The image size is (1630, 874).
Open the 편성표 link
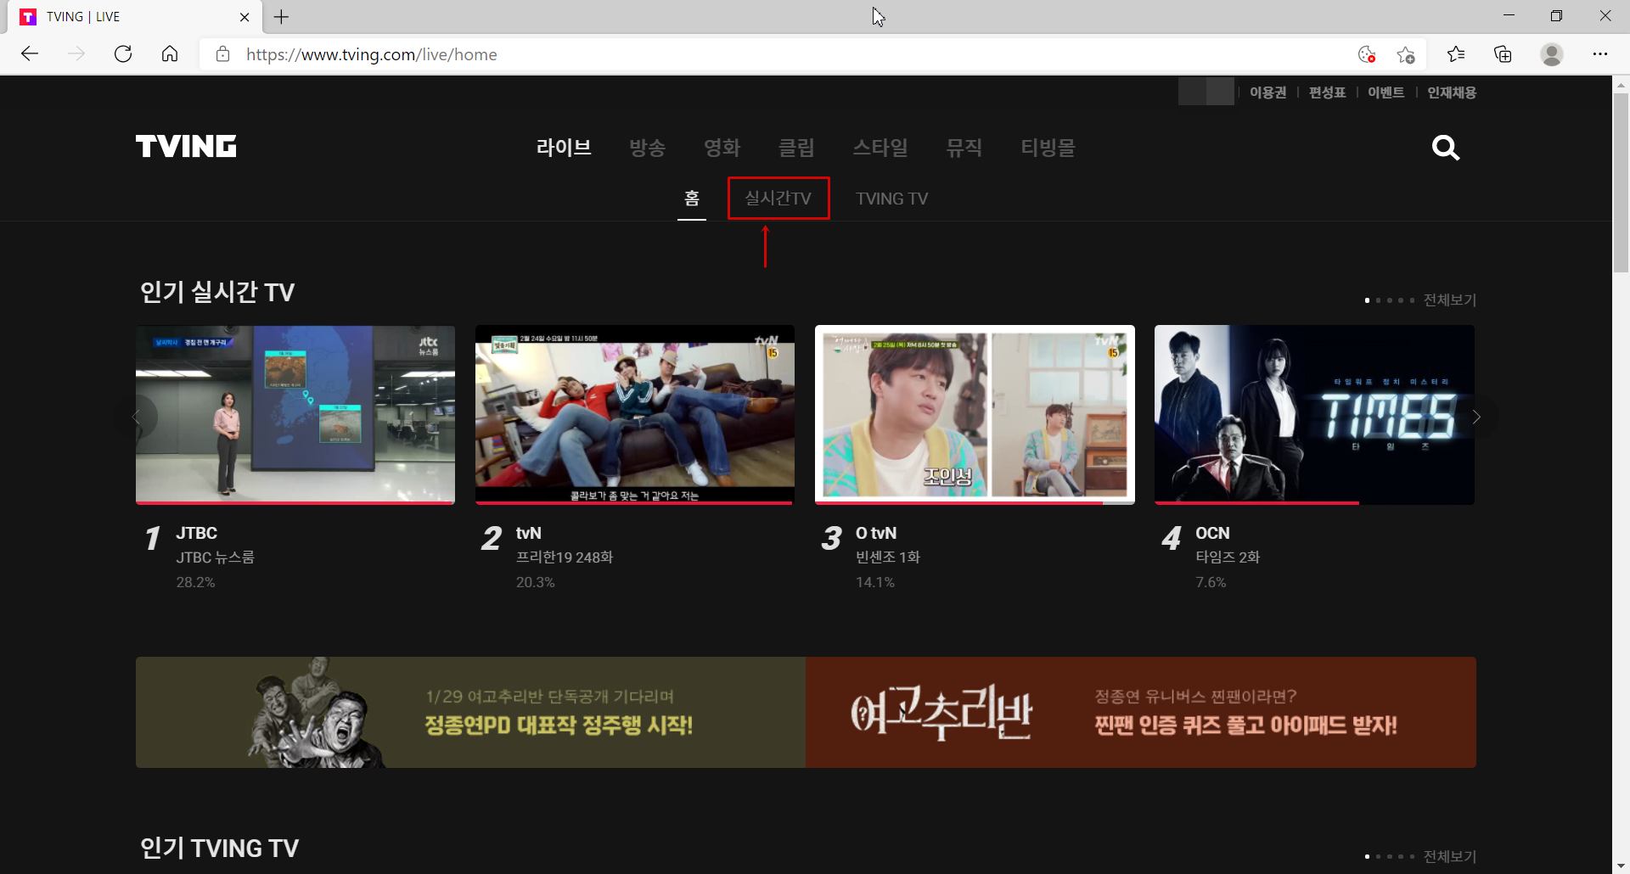click(x=1327, y=92)
